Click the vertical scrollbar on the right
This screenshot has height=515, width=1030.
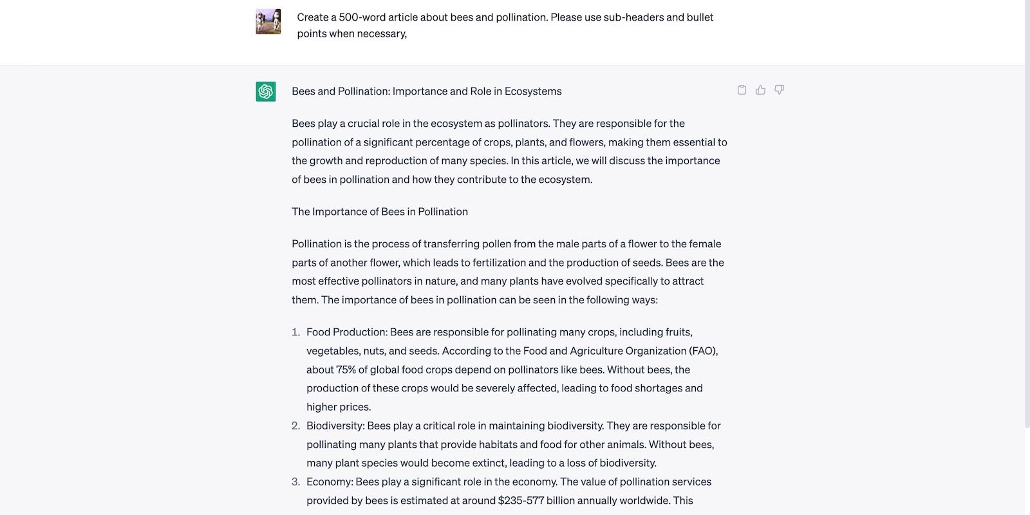(x=1027, y=212)
